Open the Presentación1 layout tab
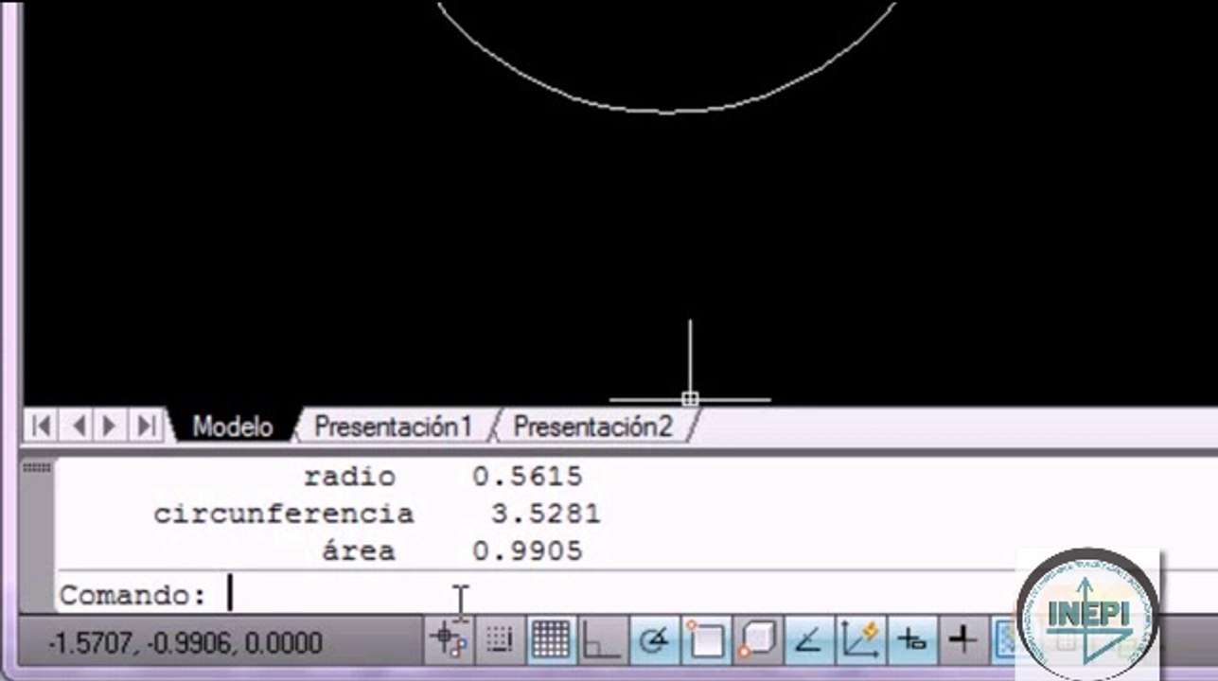This screenshot has width=1218, height=681. (x=393, y=427)
